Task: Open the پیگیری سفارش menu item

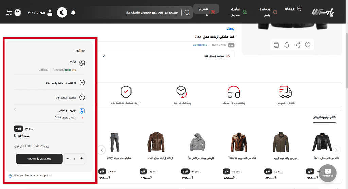Action: coord(235,12)
